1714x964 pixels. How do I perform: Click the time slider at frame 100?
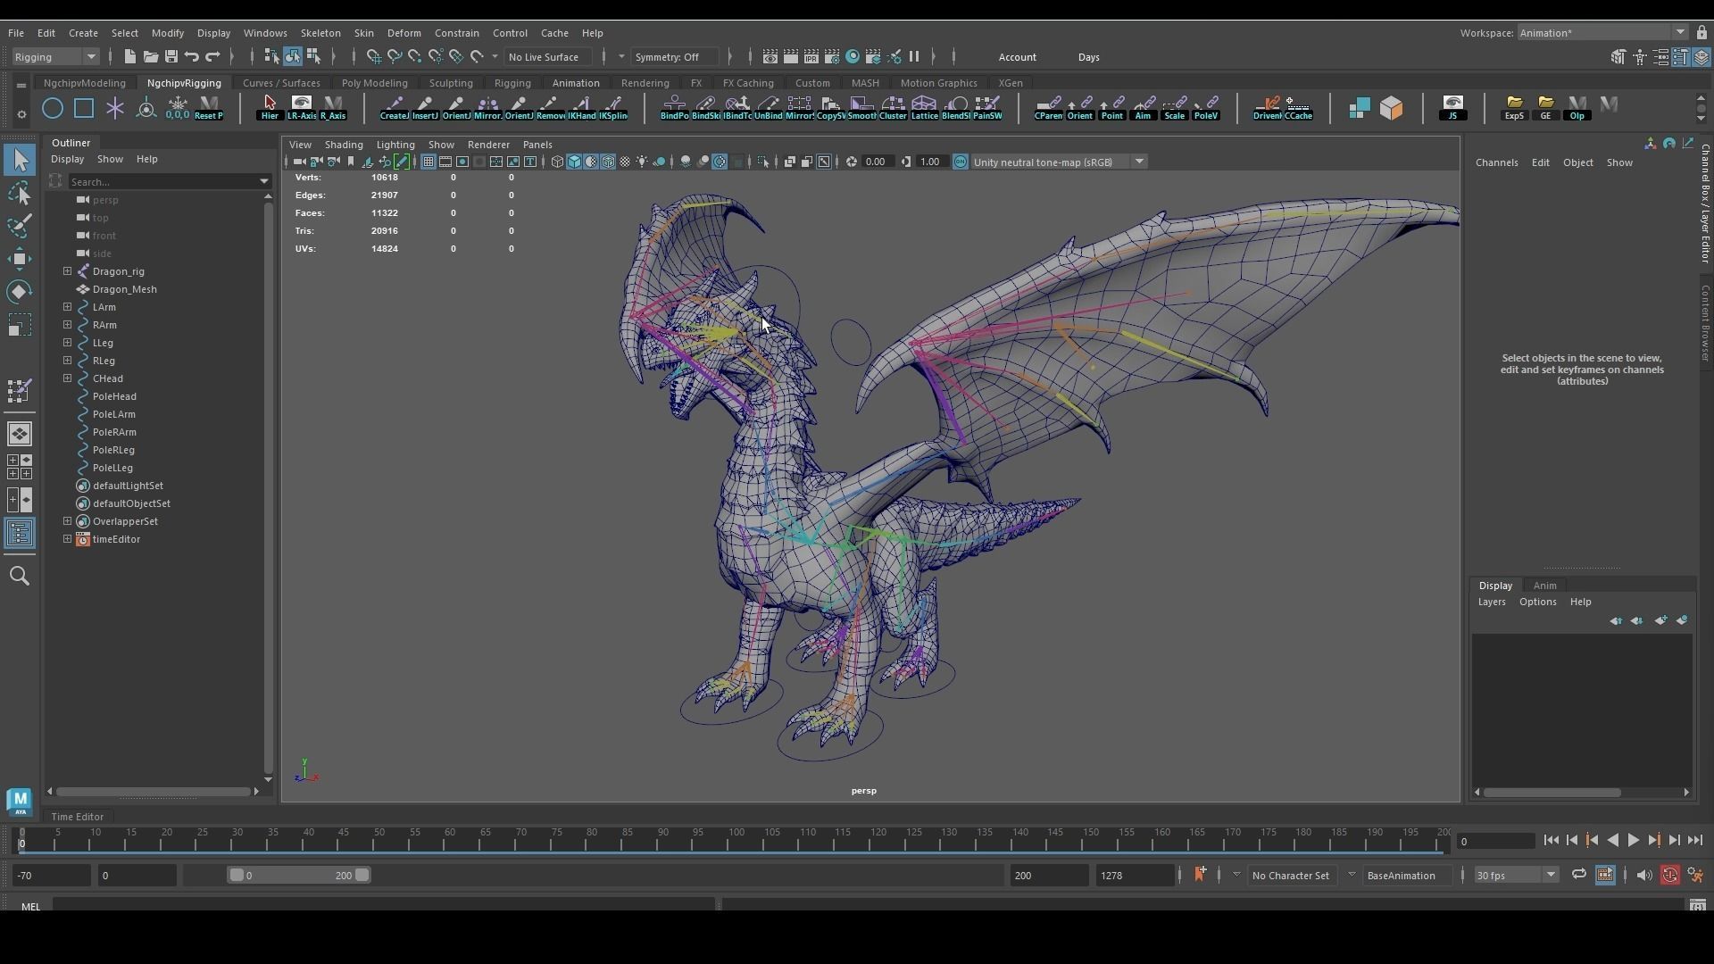(x=736, y=839)
